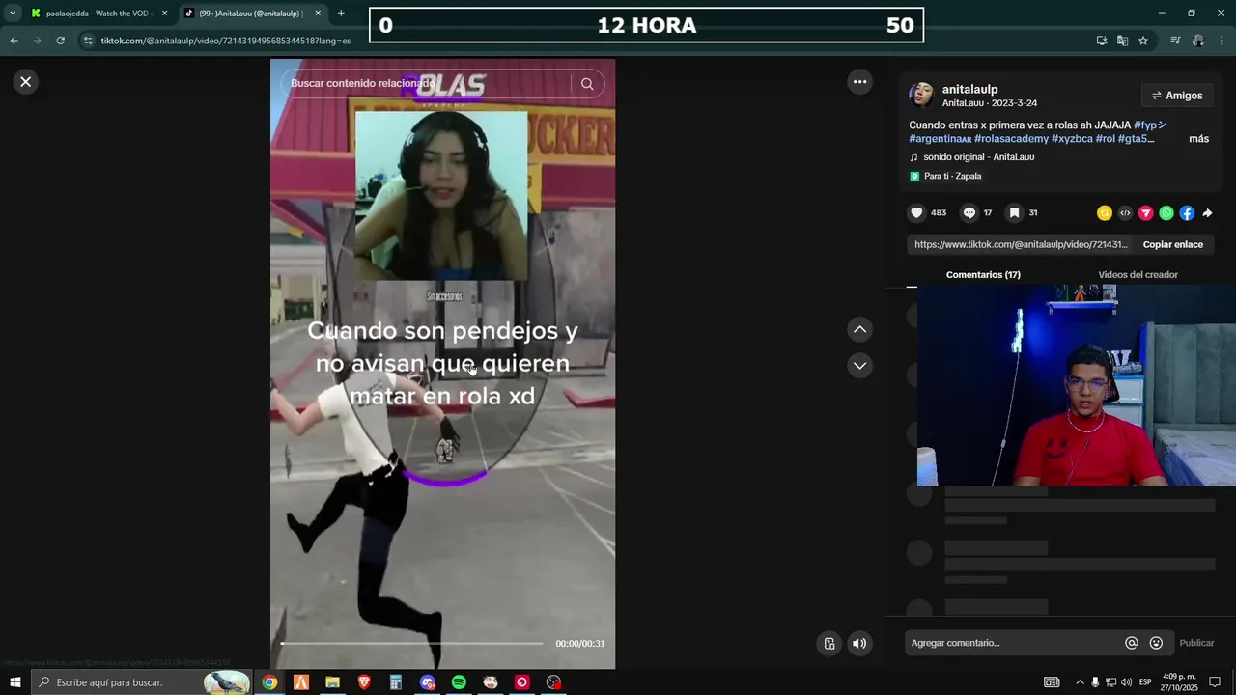
Task: Open the Calculator from the taskbar
Action: tap(396, 682)
